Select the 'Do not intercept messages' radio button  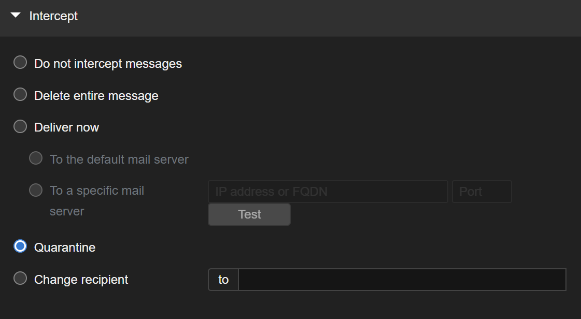pos(20,63)
